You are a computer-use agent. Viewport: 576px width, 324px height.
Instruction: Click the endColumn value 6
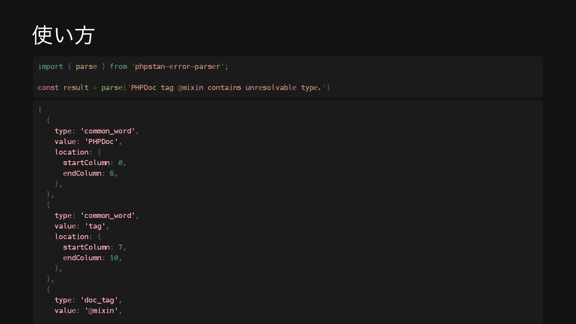point(112,173)
